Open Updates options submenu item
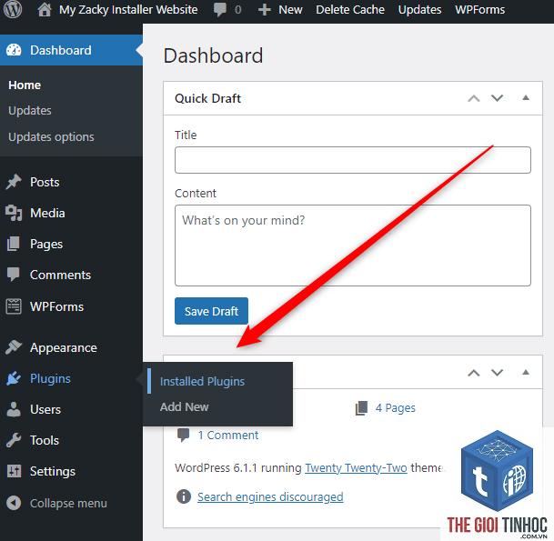Image resolution: width=554 pixels, height=541 pixels. tap(51, 137)
